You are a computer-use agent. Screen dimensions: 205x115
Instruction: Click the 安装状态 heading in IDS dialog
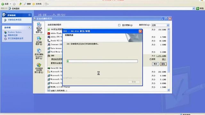69,35
